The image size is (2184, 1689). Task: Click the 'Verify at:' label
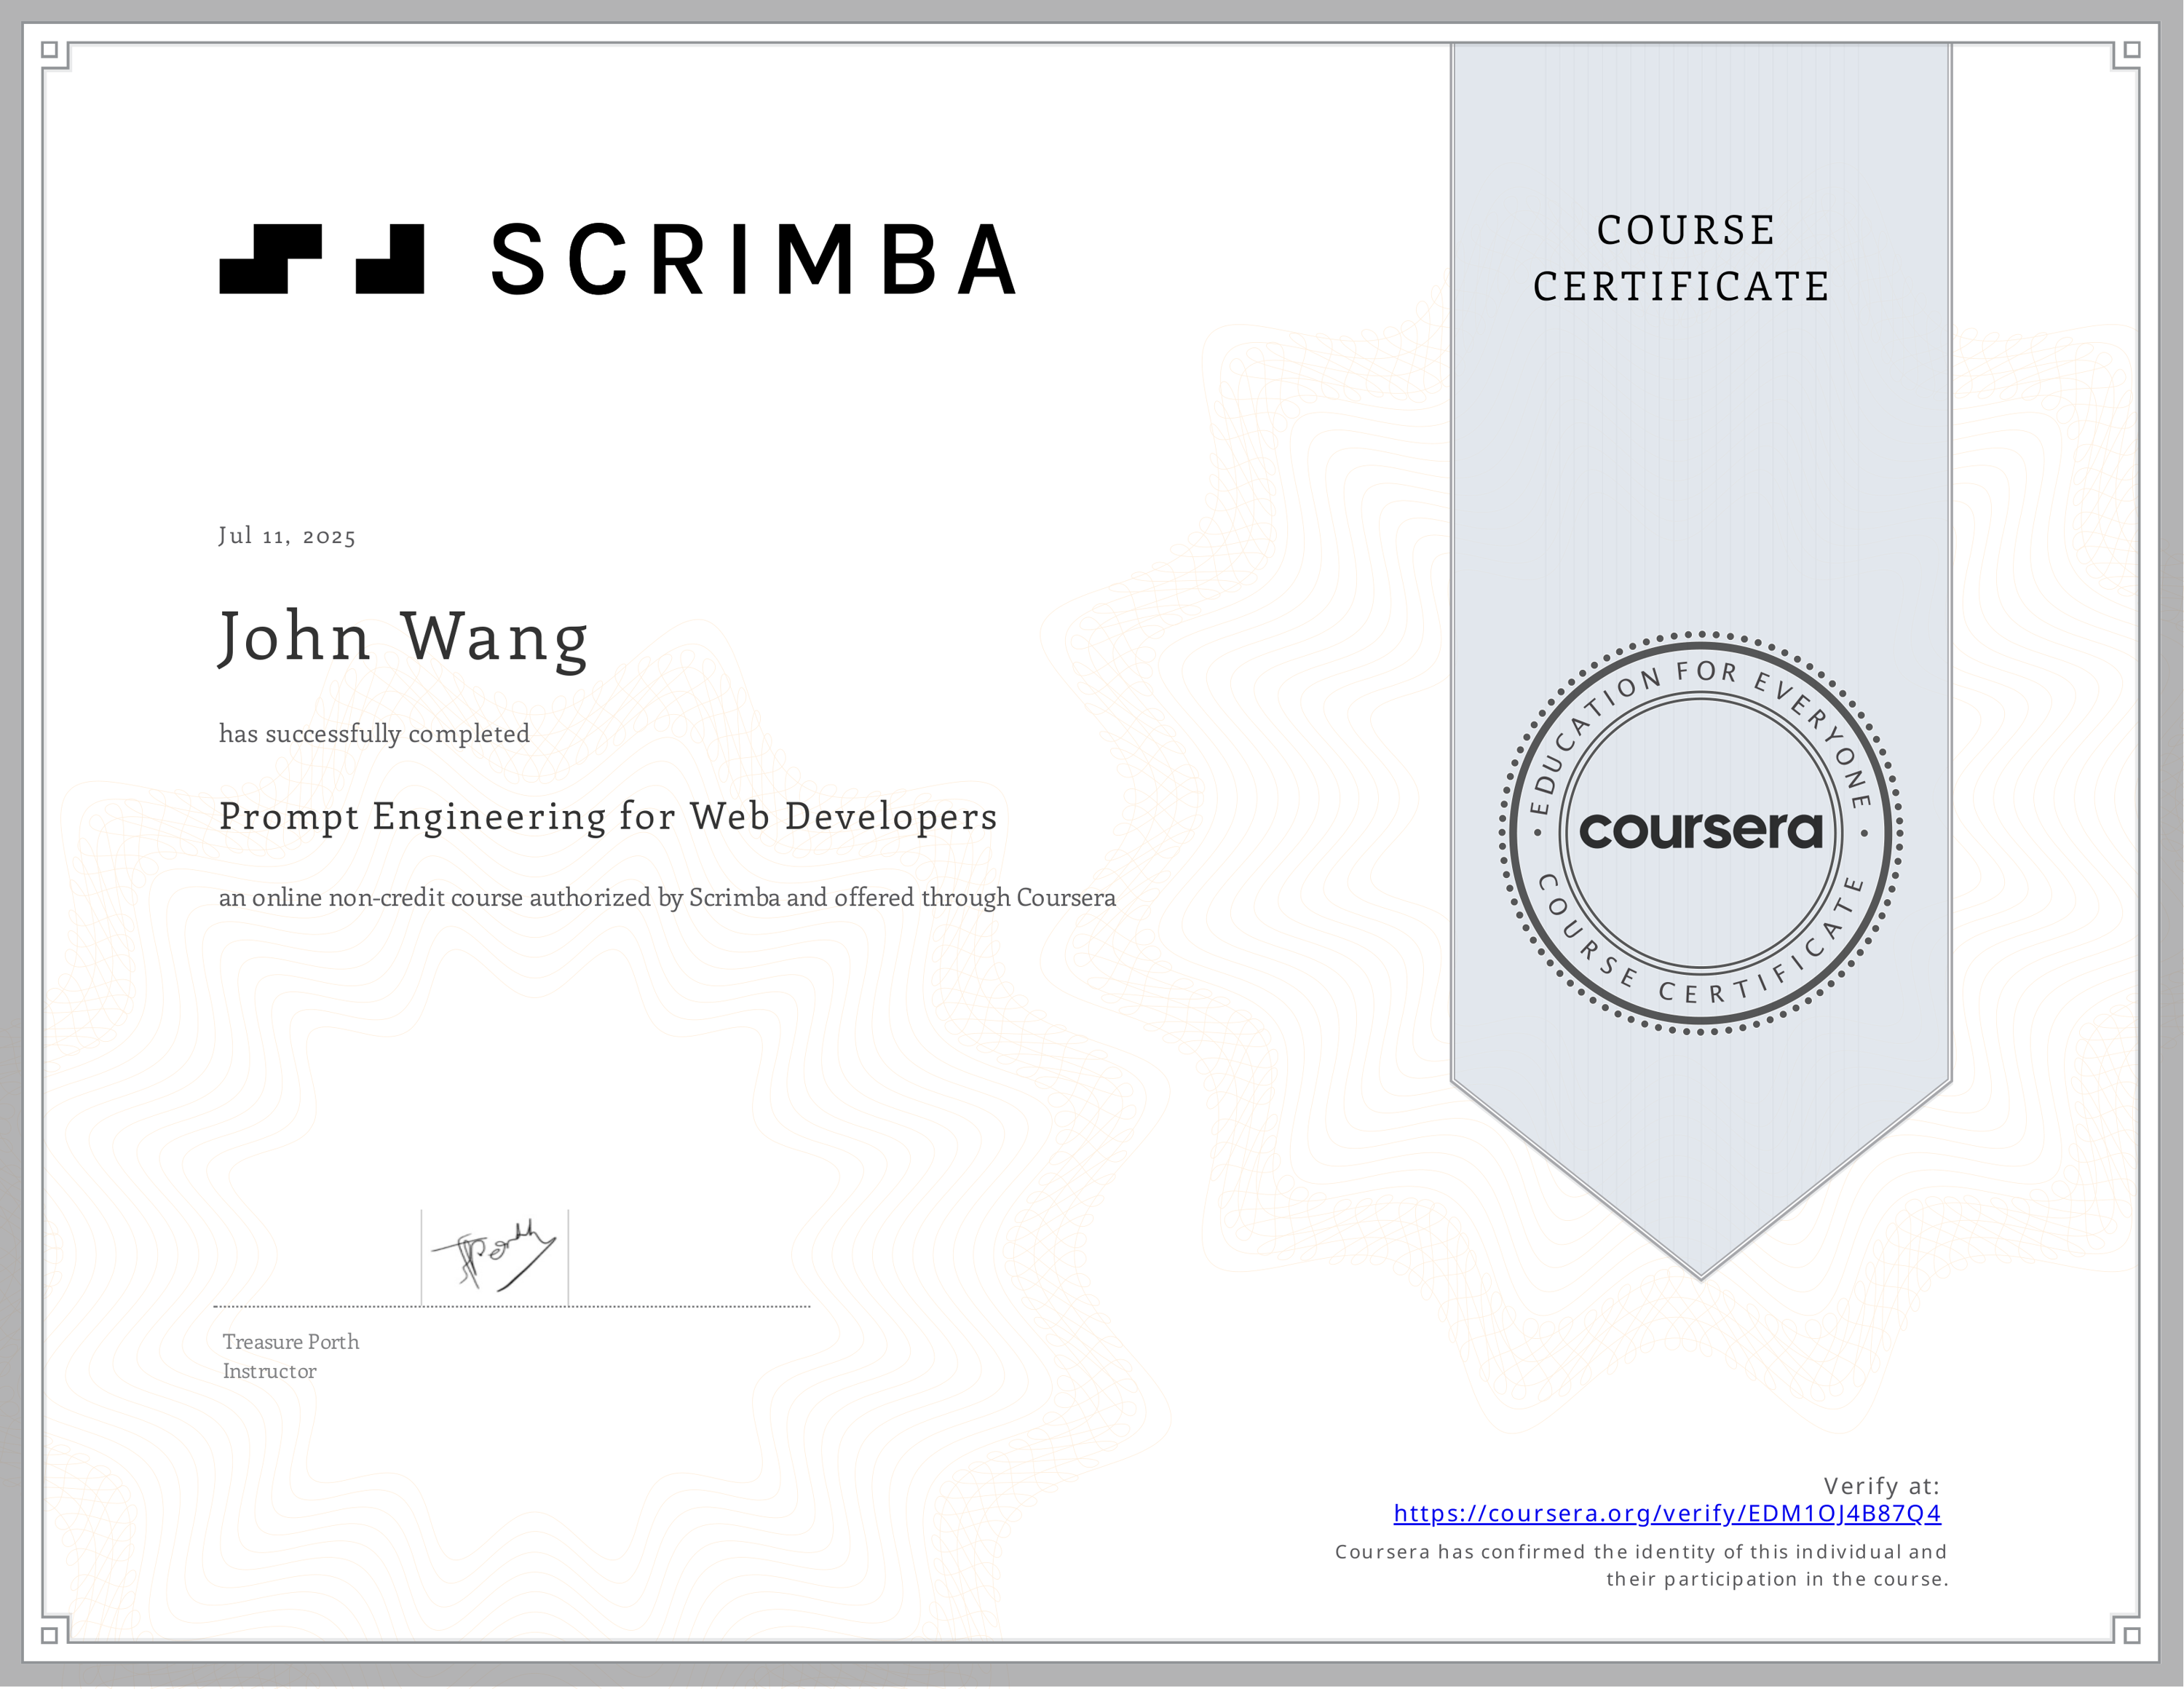(x=1882, y=1486)
